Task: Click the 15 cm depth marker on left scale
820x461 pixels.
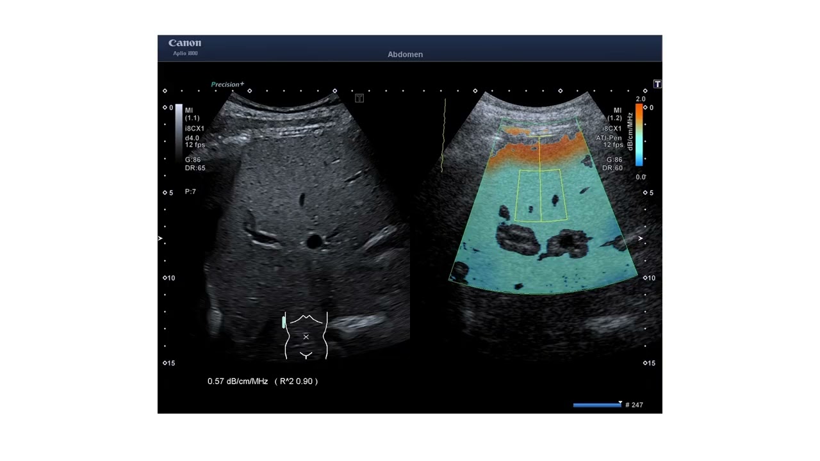Action: point(168,363)
